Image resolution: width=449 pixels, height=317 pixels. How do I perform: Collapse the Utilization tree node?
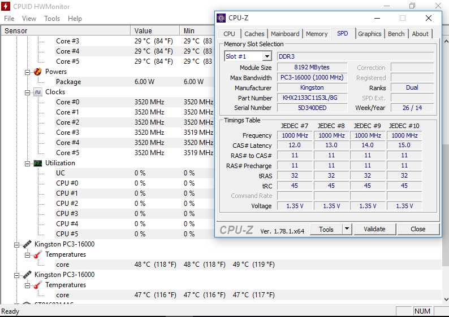tap(27, 164)
